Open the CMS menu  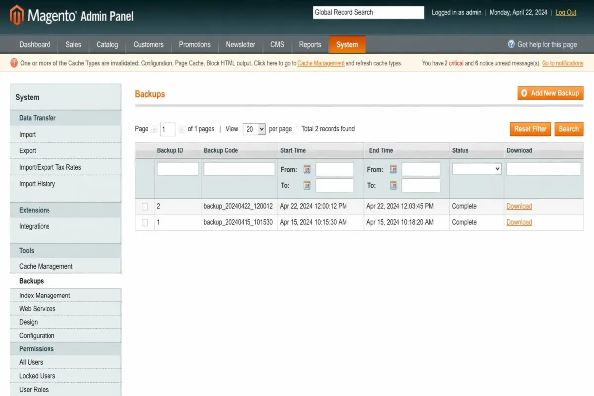[x=277, y=44]
